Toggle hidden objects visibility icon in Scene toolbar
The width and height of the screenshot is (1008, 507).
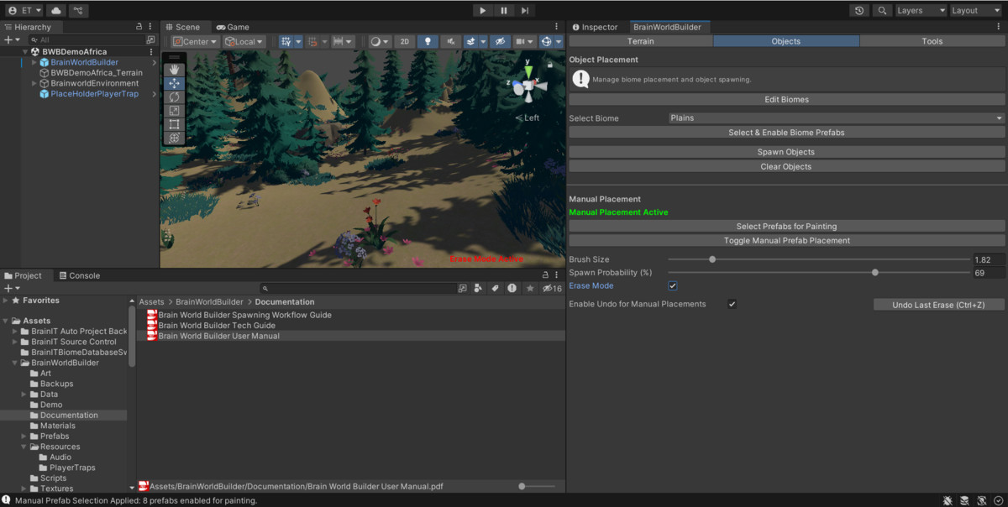coord(500,41)
